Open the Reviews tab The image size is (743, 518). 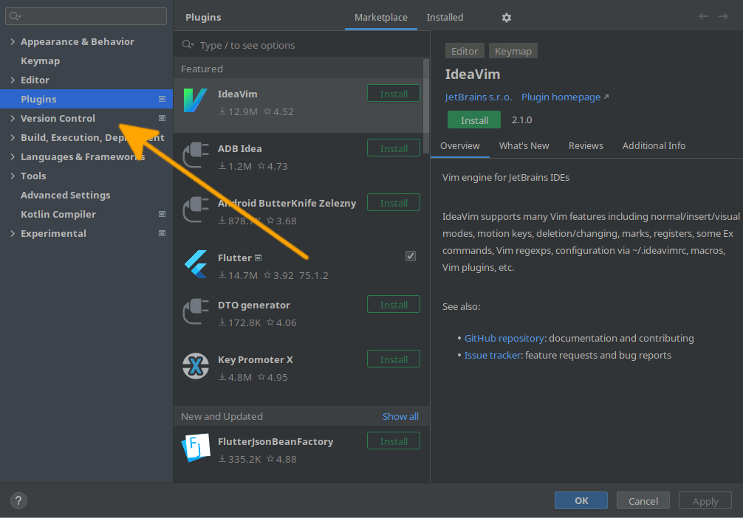pos(586,146)
